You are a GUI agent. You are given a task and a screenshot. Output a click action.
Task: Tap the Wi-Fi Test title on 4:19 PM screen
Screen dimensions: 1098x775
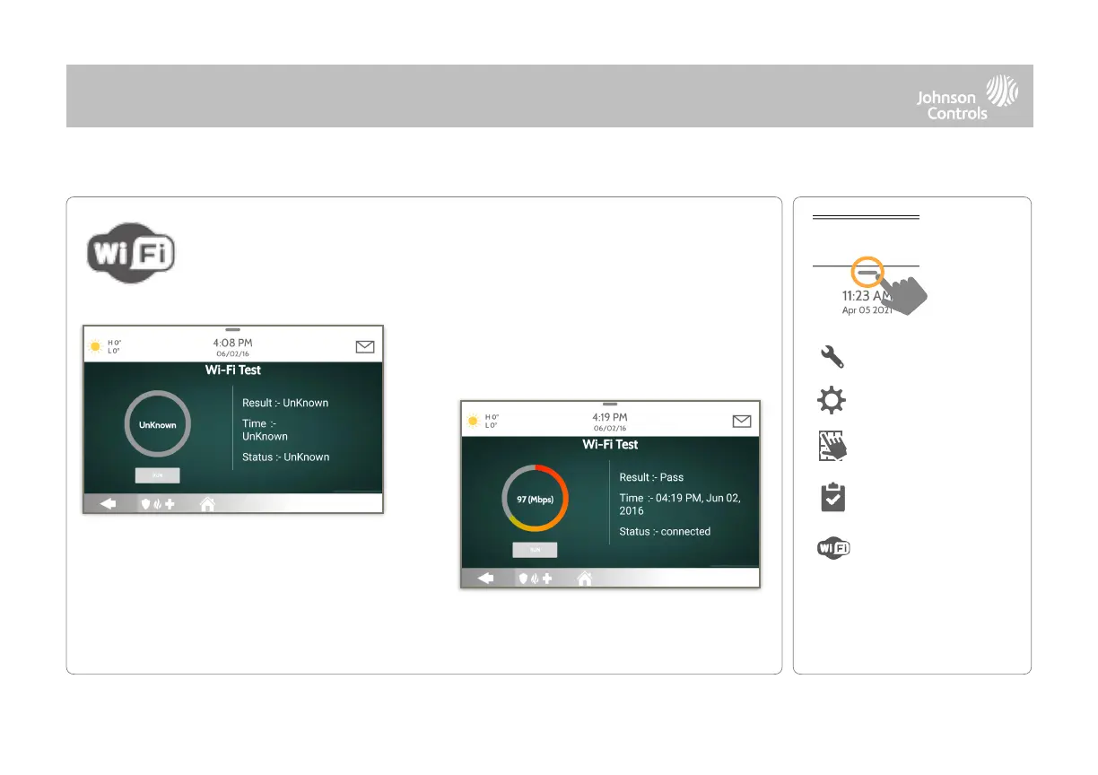610,444
